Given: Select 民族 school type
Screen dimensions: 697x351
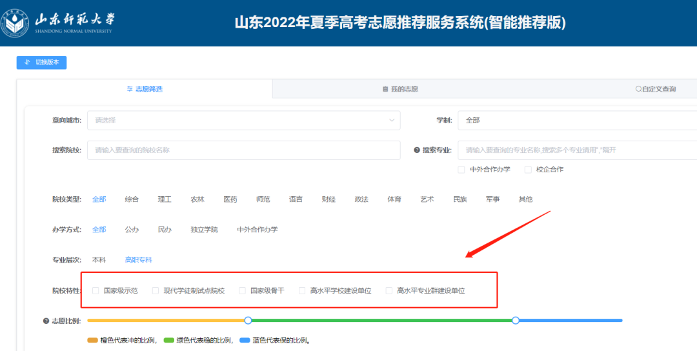Looking at the screenshot, I should tap(460, 199).
